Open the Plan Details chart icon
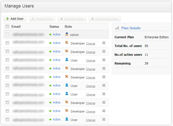 click(117, 28)
